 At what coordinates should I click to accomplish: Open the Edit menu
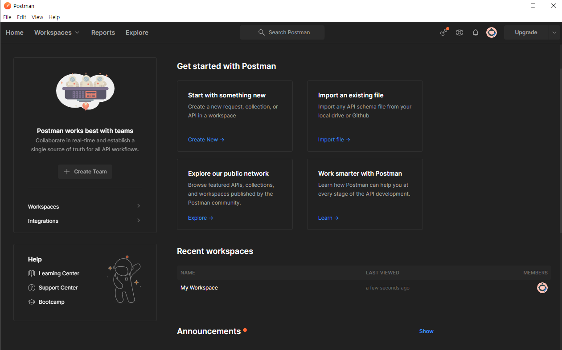tap(22, 17)
